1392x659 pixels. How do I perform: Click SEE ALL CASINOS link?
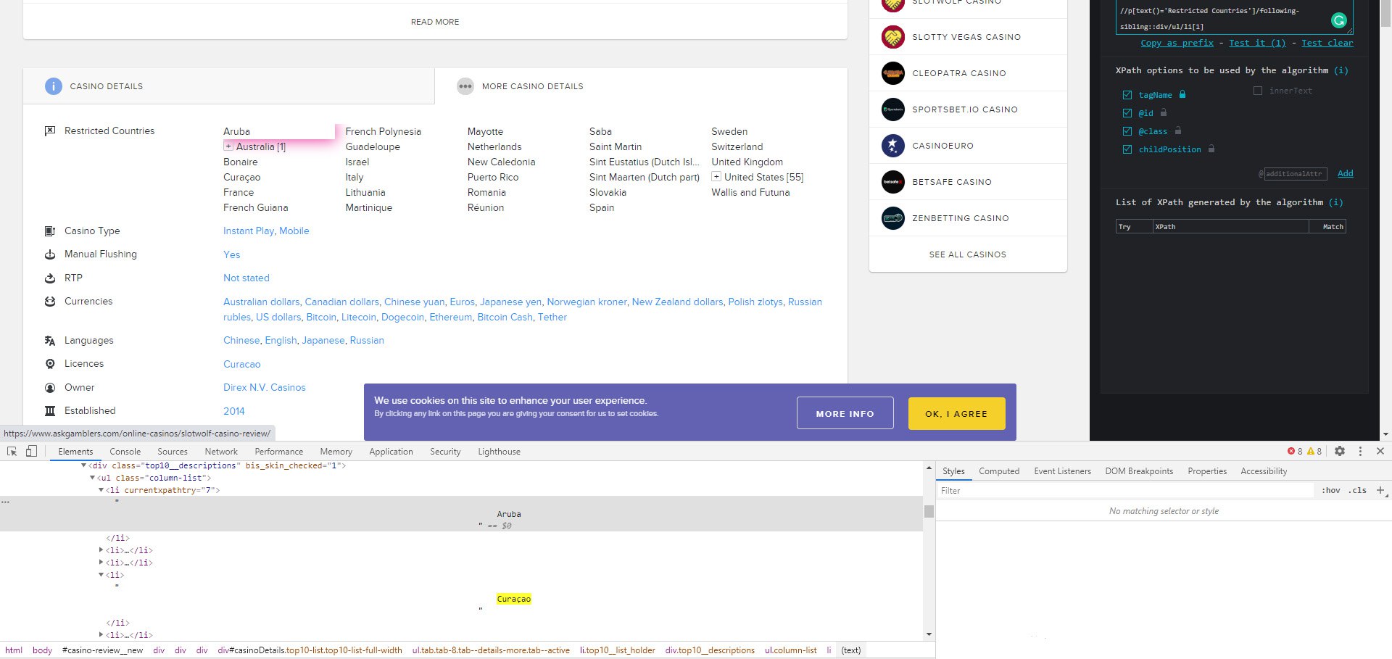pos(968,254)
